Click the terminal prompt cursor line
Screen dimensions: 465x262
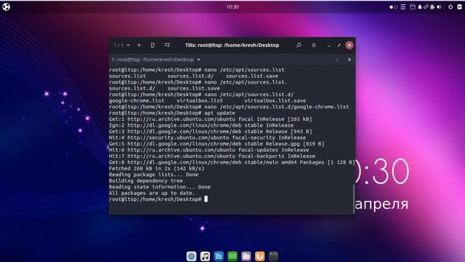tap(158, 199)
